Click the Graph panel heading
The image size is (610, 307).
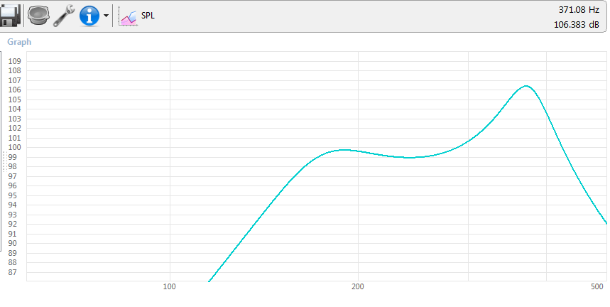click(x=19, y=42)
